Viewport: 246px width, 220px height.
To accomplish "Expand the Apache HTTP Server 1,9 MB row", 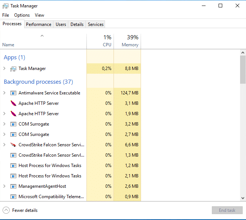I will (x=4, y=114).
